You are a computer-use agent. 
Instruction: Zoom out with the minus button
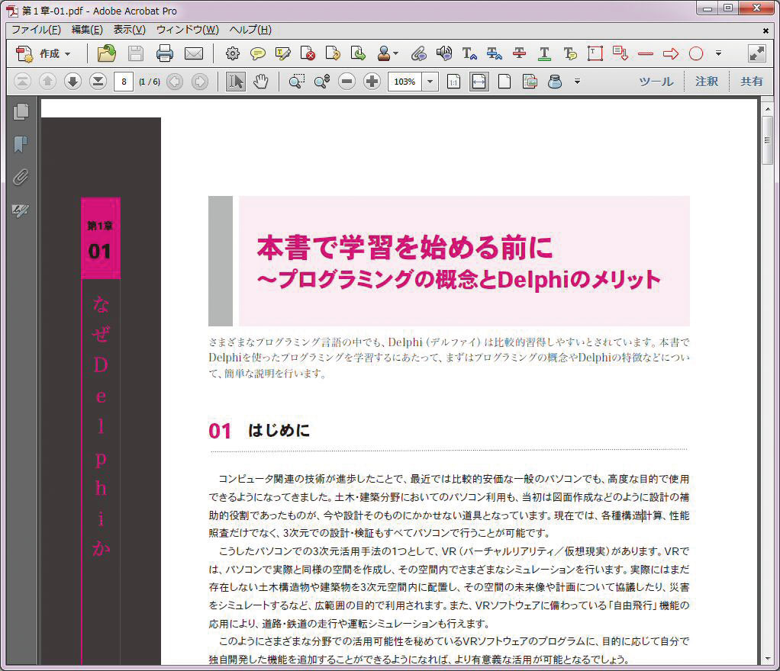pyautogui.click(x=346, y=82)
